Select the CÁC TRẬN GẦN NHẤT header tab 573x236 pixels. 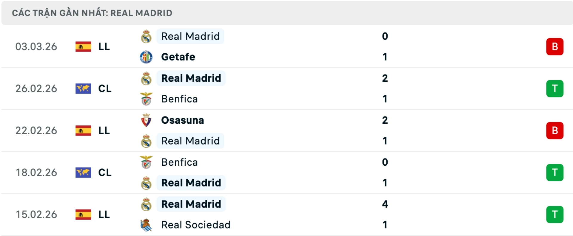click(91, 13)
